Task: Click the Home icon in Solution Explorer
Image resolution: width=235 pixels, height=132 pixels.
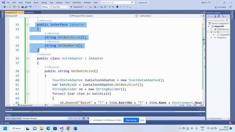Action: coord(215,16)
